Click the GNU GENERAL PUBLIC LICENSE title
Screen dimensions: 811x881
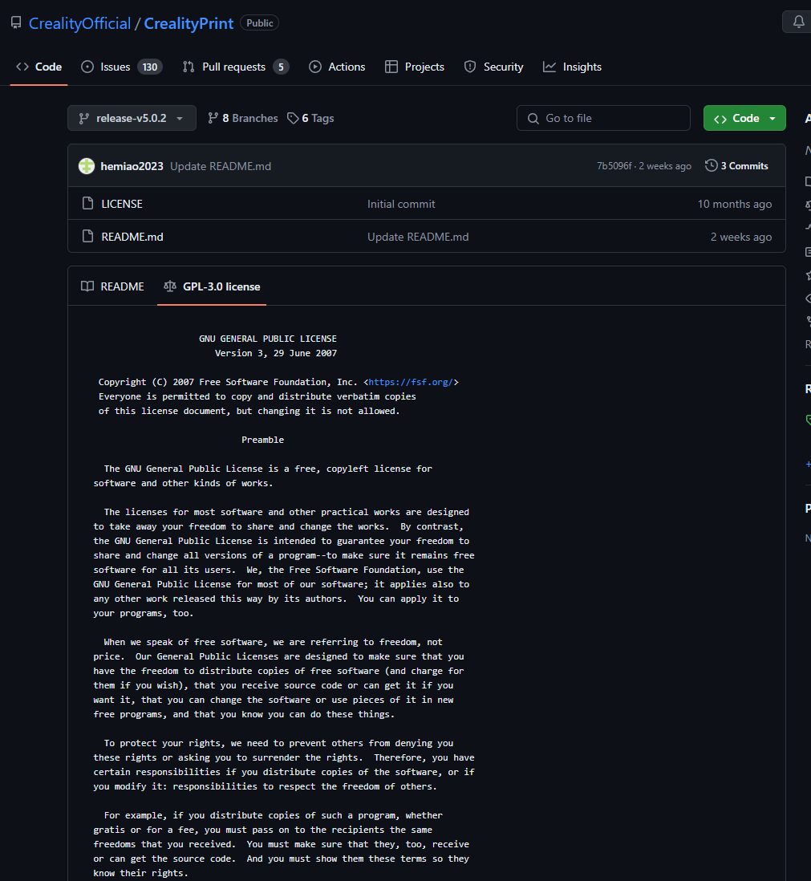(x=268, y=339)
